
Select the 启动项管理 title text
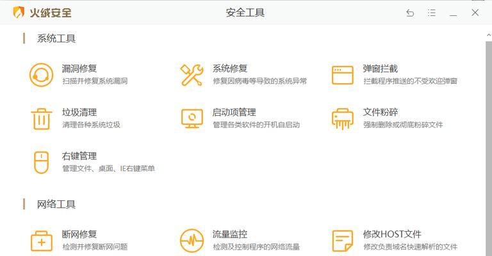[234, 112]
